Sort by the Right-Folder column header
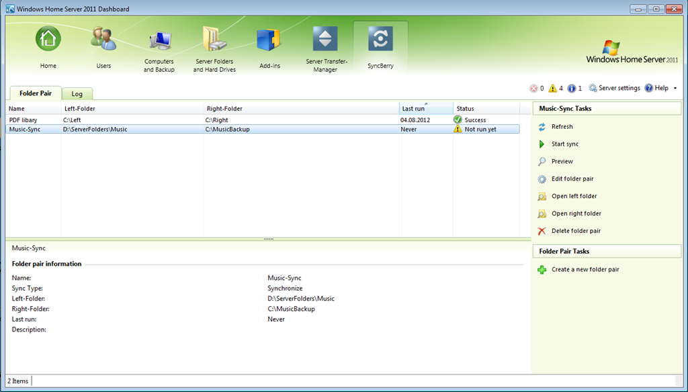Screen dimensions: 688x392 point(301,109)
